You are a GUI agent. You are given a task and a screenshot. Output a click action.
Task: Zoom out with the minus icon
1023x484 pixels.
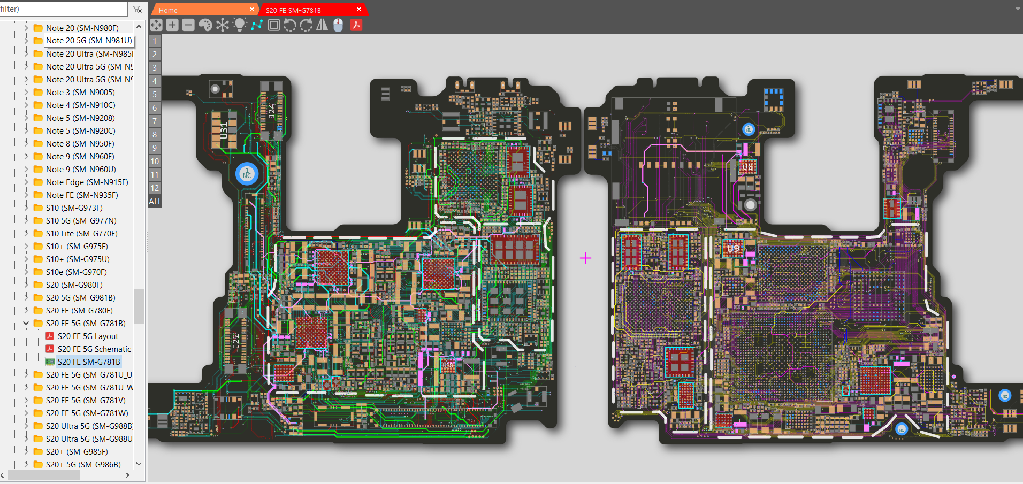tap(188, 25)
